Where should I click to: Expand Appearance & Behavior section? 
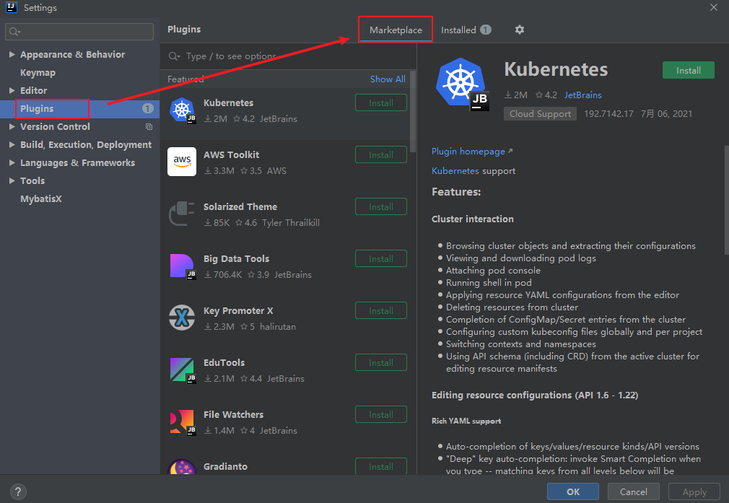[12, 54]
